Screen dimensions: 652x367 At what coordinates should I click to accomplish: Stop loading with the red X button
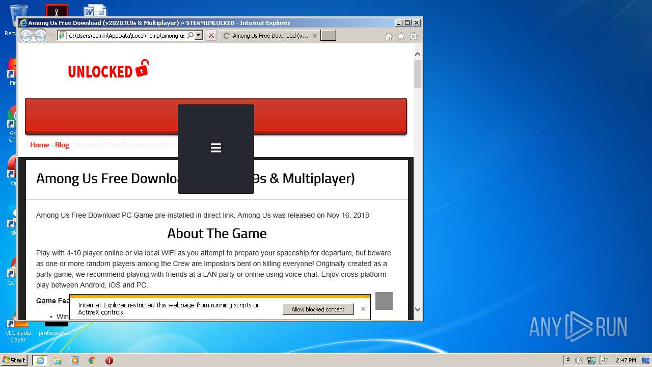pyautogui.click(x=211, y=36)
